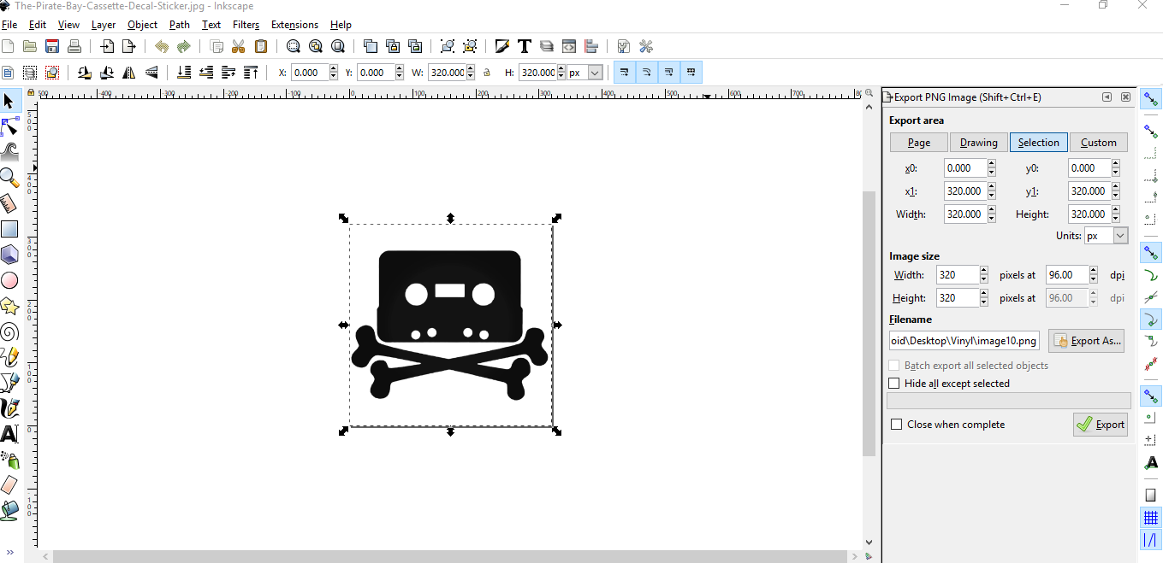Select the Tweak objects tool
This screenshot has width=1163, height=563.
[9, 153]
